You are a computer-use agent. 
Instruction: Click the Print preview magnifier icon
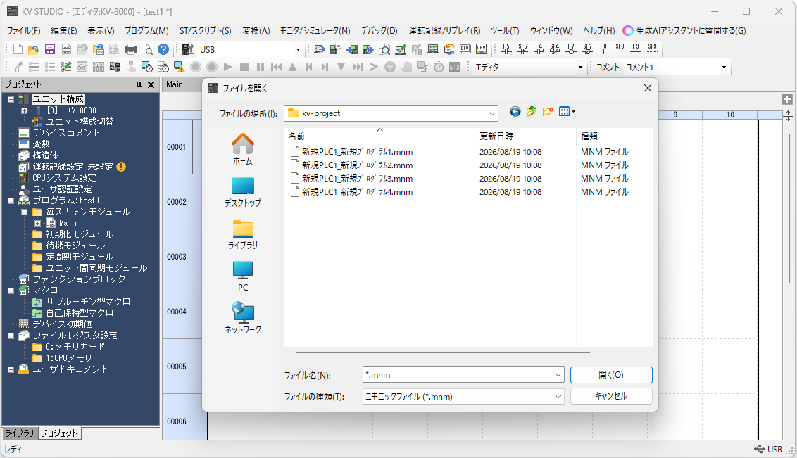[x=147, y=49]
